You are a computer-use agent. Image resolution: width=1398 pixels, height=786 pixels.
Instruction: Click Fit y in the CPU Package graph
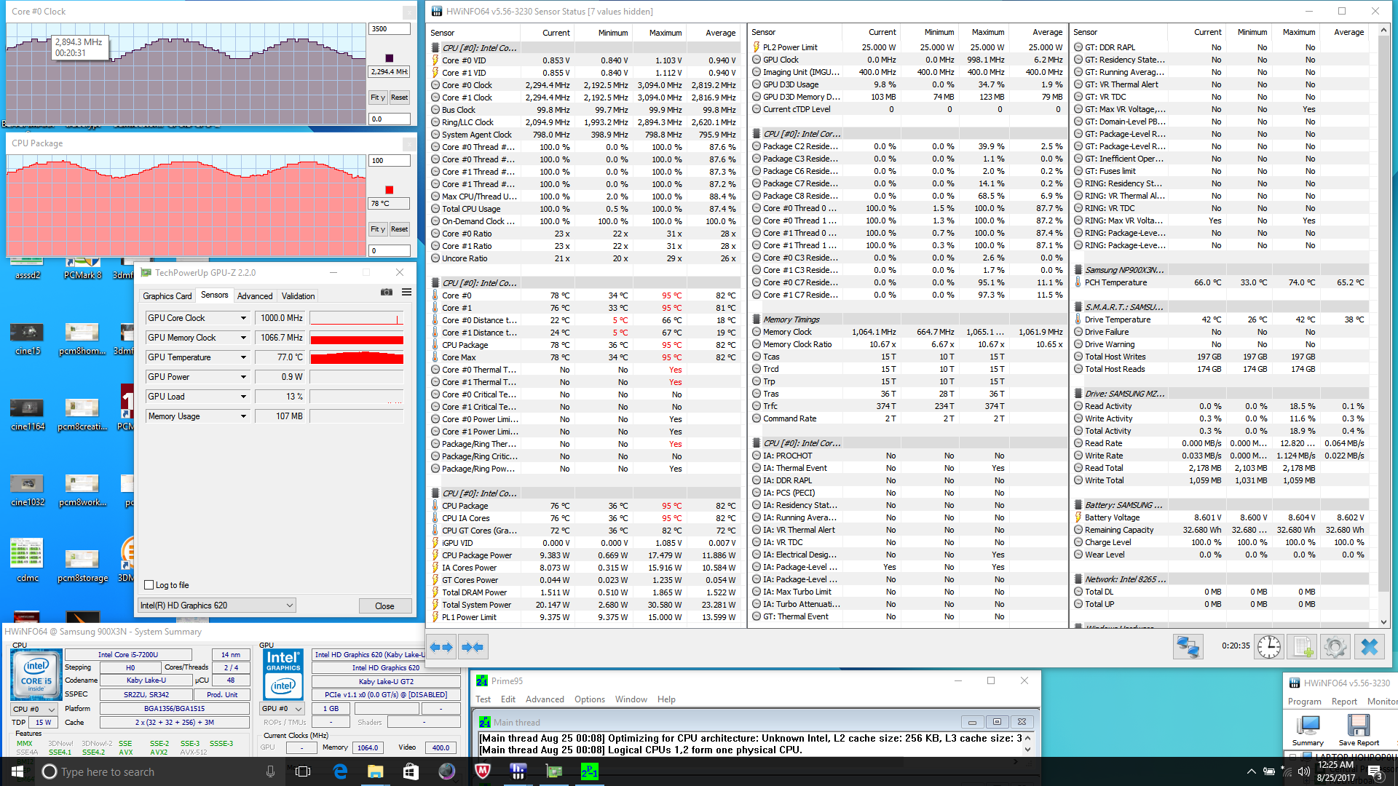[x=378, y=229]
